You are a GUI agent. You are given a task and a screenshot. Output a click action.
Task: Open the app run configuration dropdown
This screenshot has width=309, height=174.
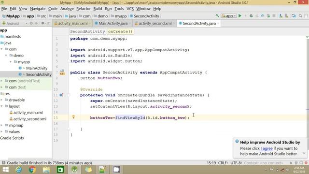[x=228, y=16]
